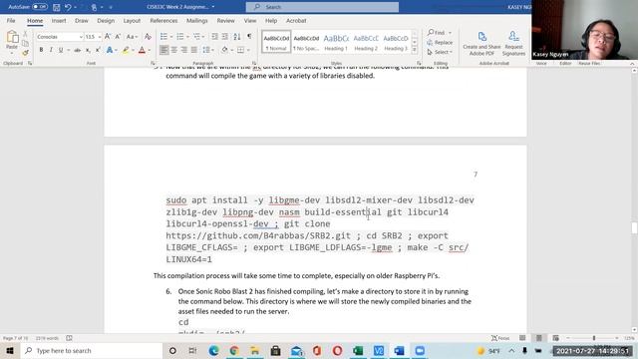Open Zoom app in Windows taskbar
Screen dimensions: 638x359
420,350
